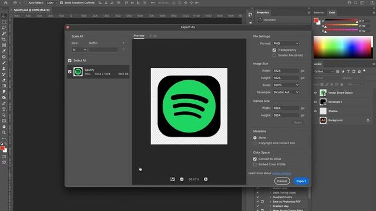The image size is (376, 211).
Task: Click the Reset canvas size button
Action: [x=298, y=122]
